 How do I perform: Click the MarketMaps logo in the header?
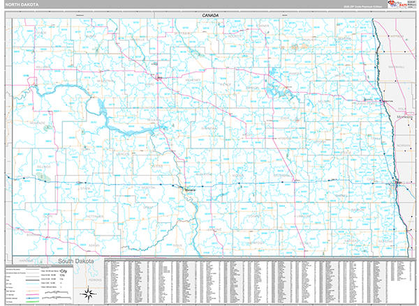[x=397, y=3]
